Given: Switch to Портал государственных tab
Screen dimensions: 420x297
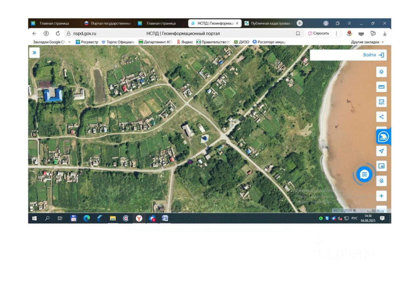Looking at the screenshot, I should coord(108,23).
